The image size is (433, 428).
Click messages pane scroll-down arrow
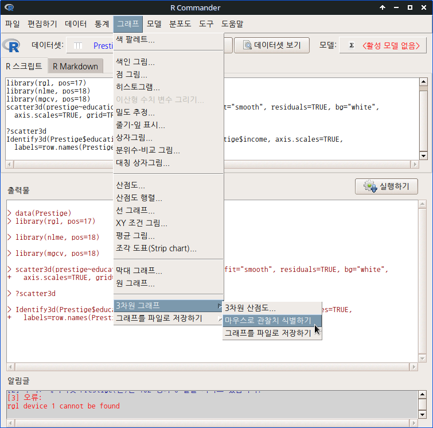point(423,414)
